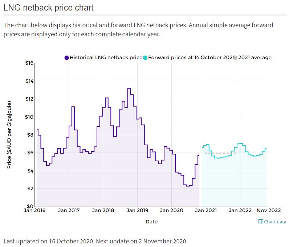
Task: Click the teal Forward prices legend dot
Action: point(145,58)
